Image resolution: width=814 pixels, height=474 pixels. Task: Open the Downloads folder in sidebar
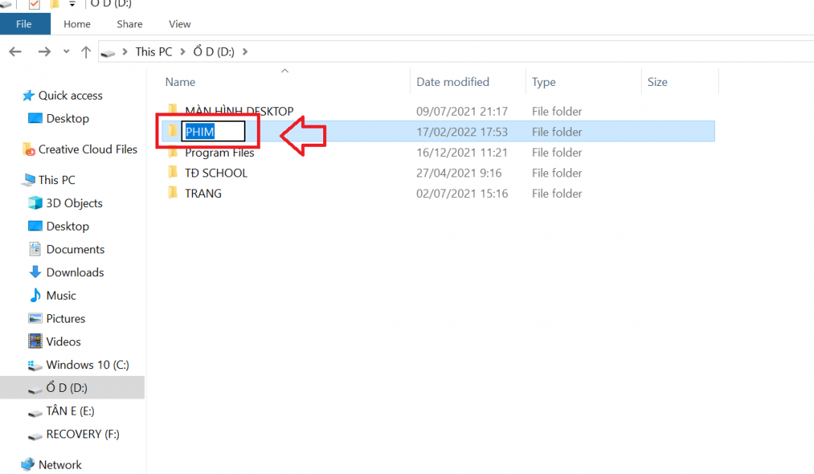[x=75, y=272]
